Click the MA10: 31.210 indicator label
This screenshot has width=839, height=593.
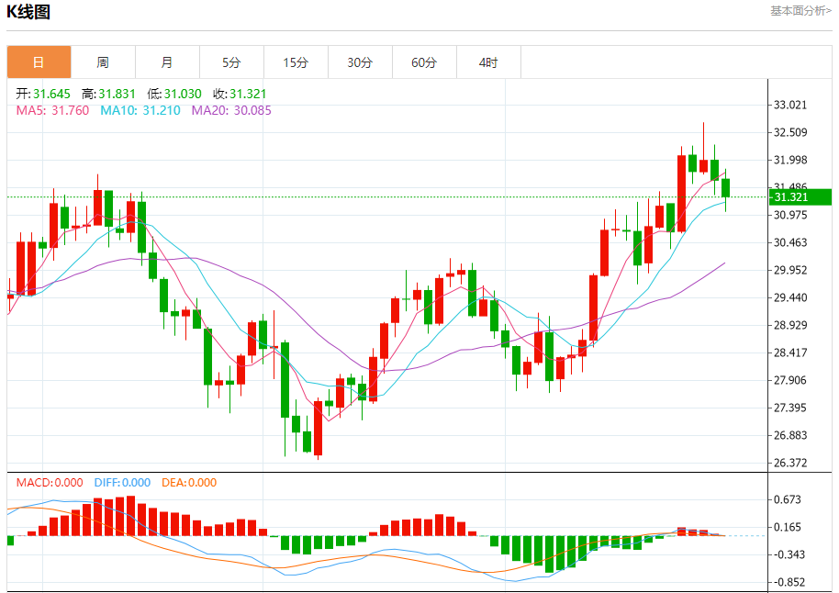(x=140, y=110)
